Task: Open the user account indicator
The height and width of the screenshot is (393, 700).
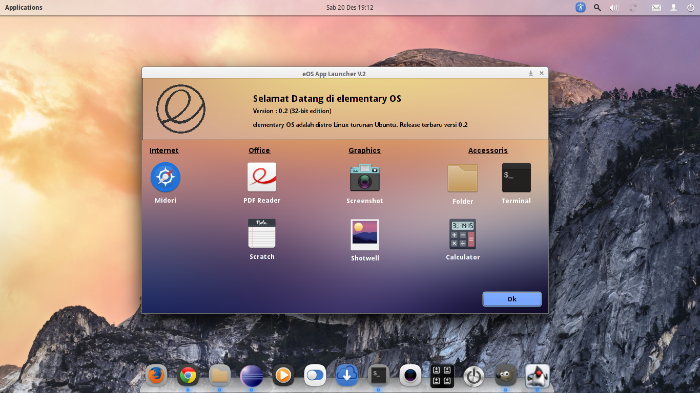Action: pyautogui.click(x=674, y=8)
